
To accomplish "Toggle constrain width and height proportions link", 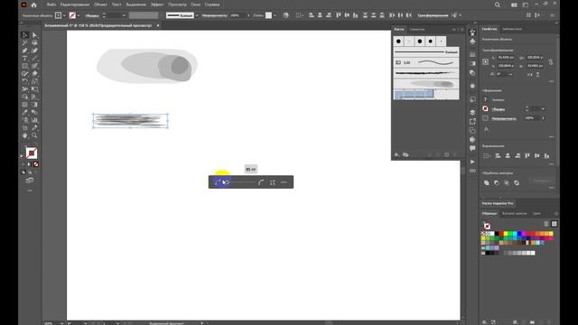I will coord(551,62).
